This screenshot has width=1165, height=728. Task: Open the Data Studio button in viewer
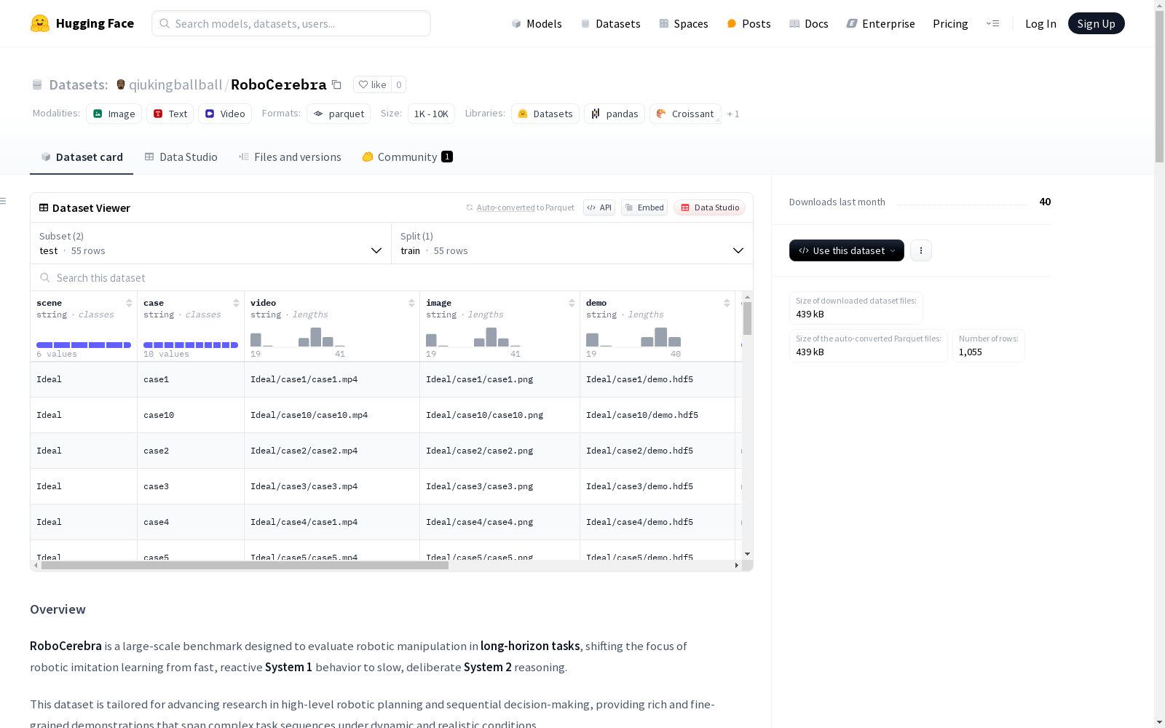pos(709,207)
